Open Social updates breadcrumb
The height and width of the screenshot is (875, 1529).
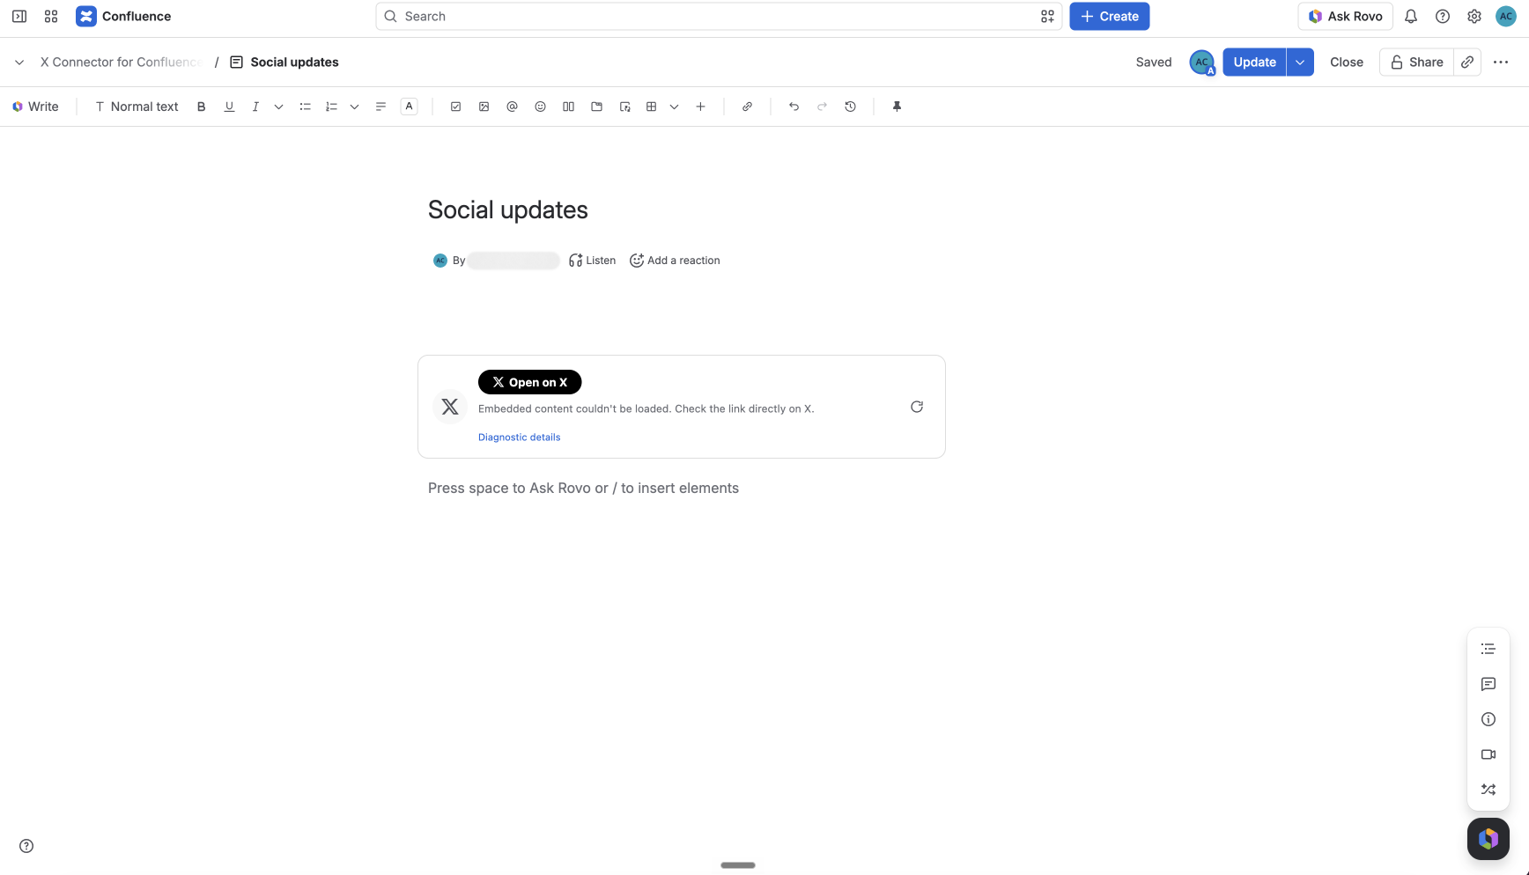(x=284, y=62)
